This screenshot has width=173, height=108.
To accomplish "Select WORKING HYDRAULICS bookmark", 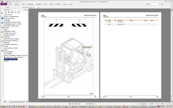I will point(11,44).
